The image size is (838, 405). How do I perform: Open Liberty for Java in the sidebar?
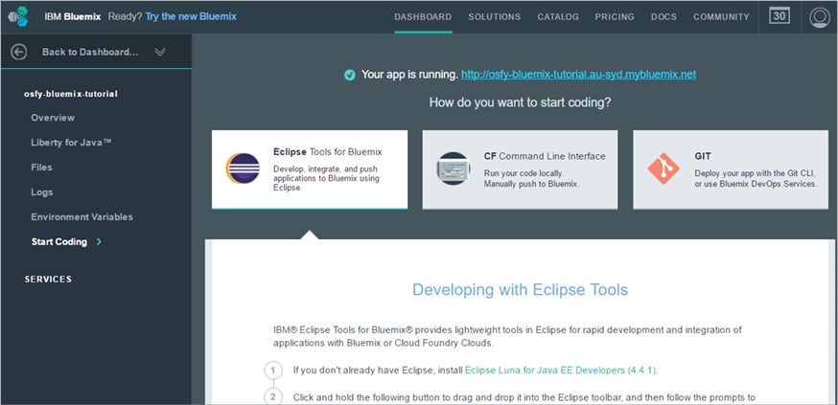71,143
